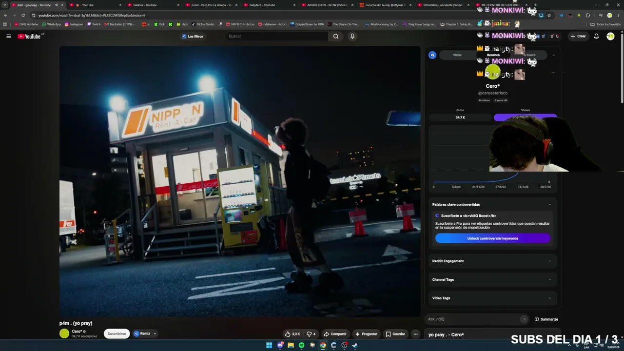
Task: Switch to the 00matebrii - accidente tab
Action: tap(443, 5)
